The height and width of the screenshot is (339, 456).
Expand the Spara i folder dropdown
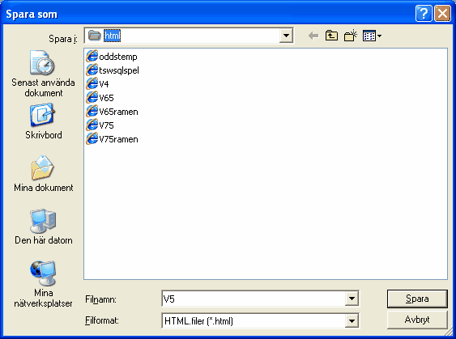[286, 36]
